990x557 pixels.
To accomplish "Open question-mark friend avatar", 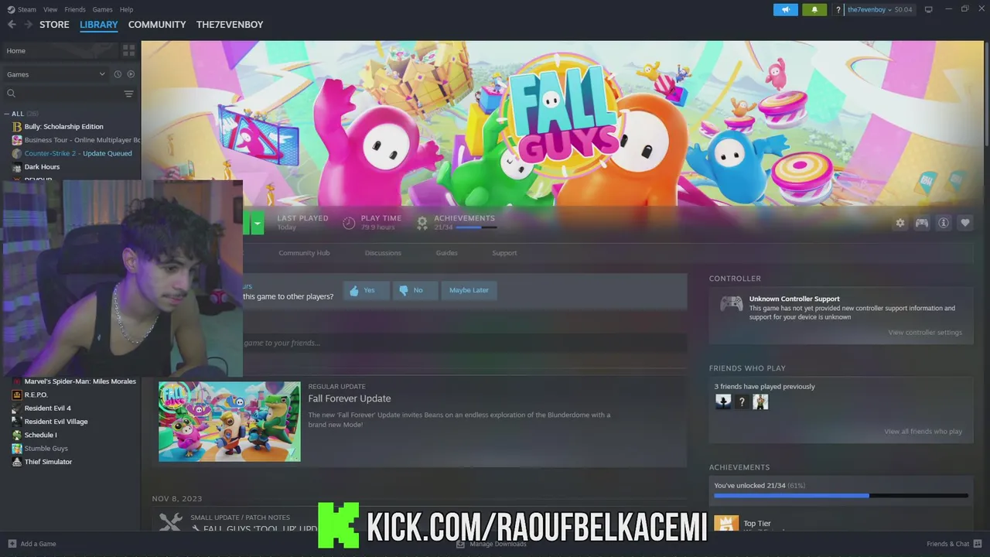I will 742,402.
